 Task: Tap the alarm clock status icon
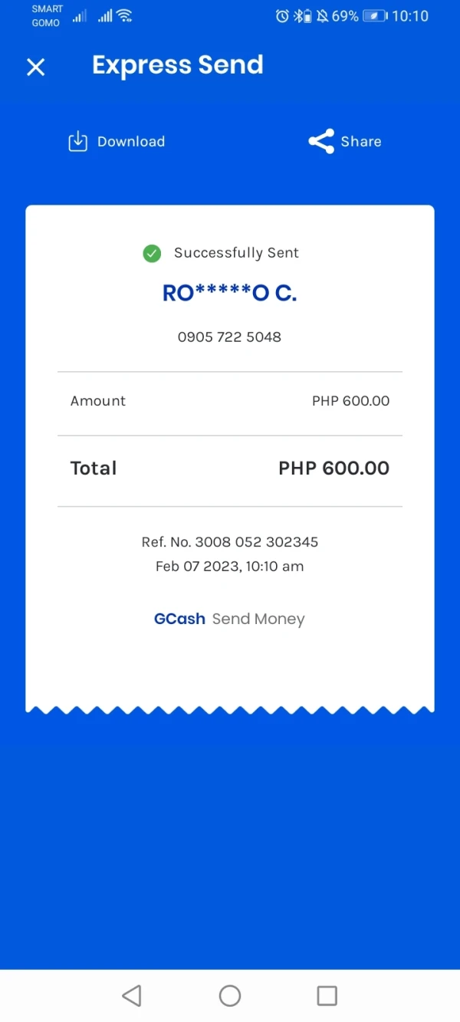tap(282, 15)
